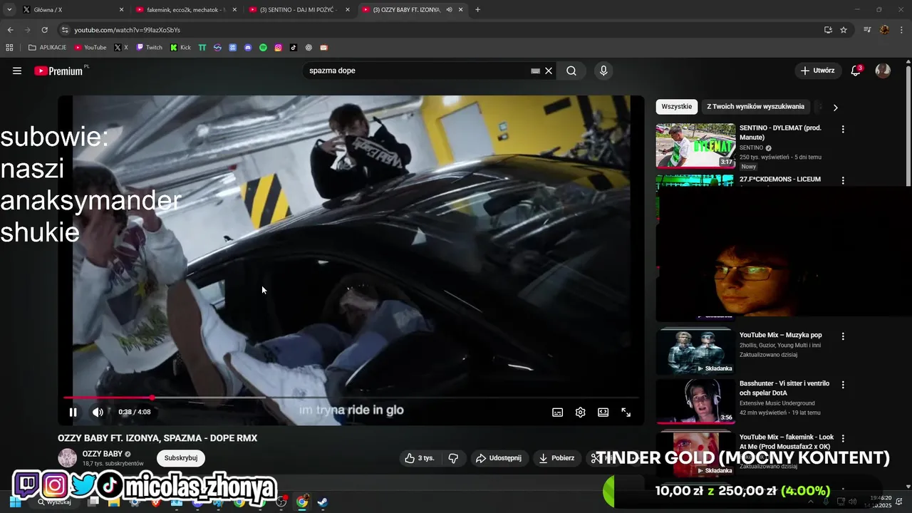912x513 pixels.
Task: Open Steam from the taskbar
Action: [323, 502]
